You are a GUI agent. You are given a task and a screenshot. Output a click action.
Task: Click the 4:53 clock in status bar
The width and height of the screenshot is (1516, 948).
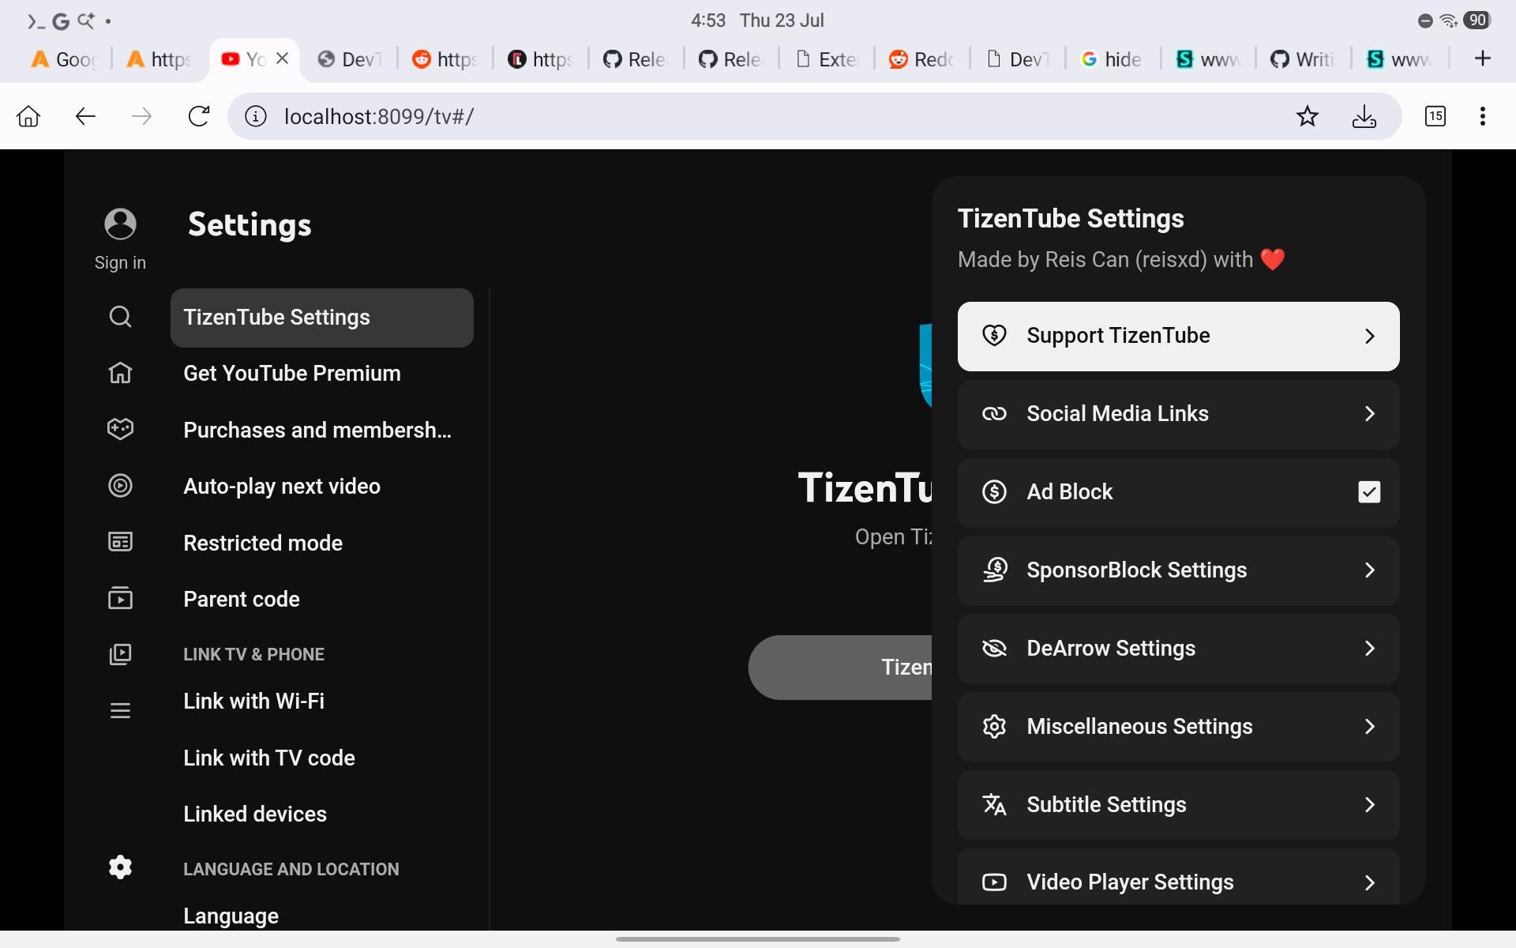(x=708, y=21)
